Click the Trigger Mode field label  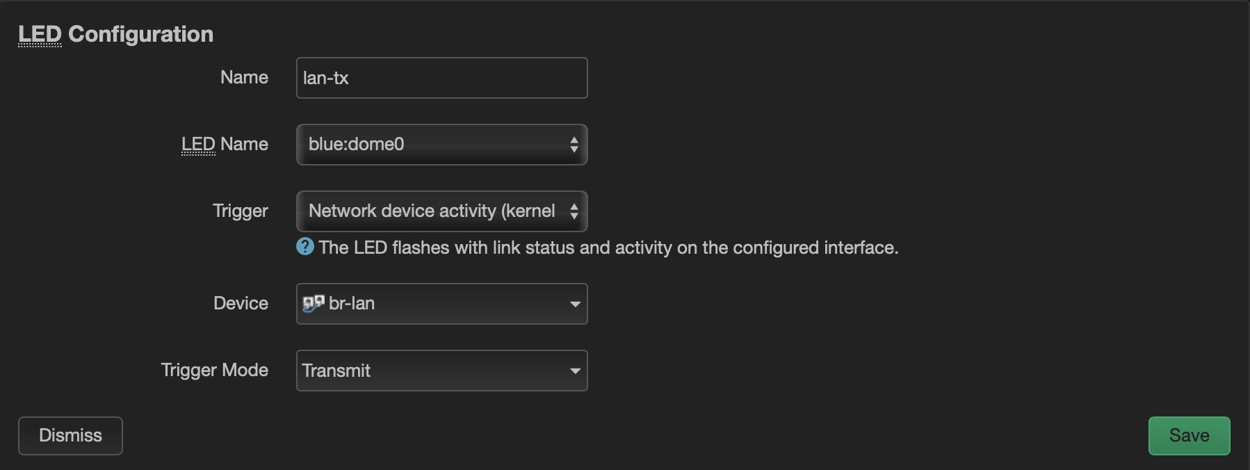(214, 370)
